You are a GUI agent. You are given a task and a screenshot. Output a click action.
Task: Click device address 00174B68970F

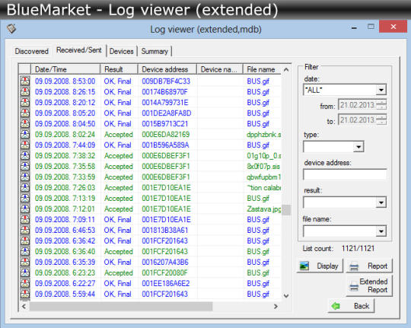(x=164, y=92)
